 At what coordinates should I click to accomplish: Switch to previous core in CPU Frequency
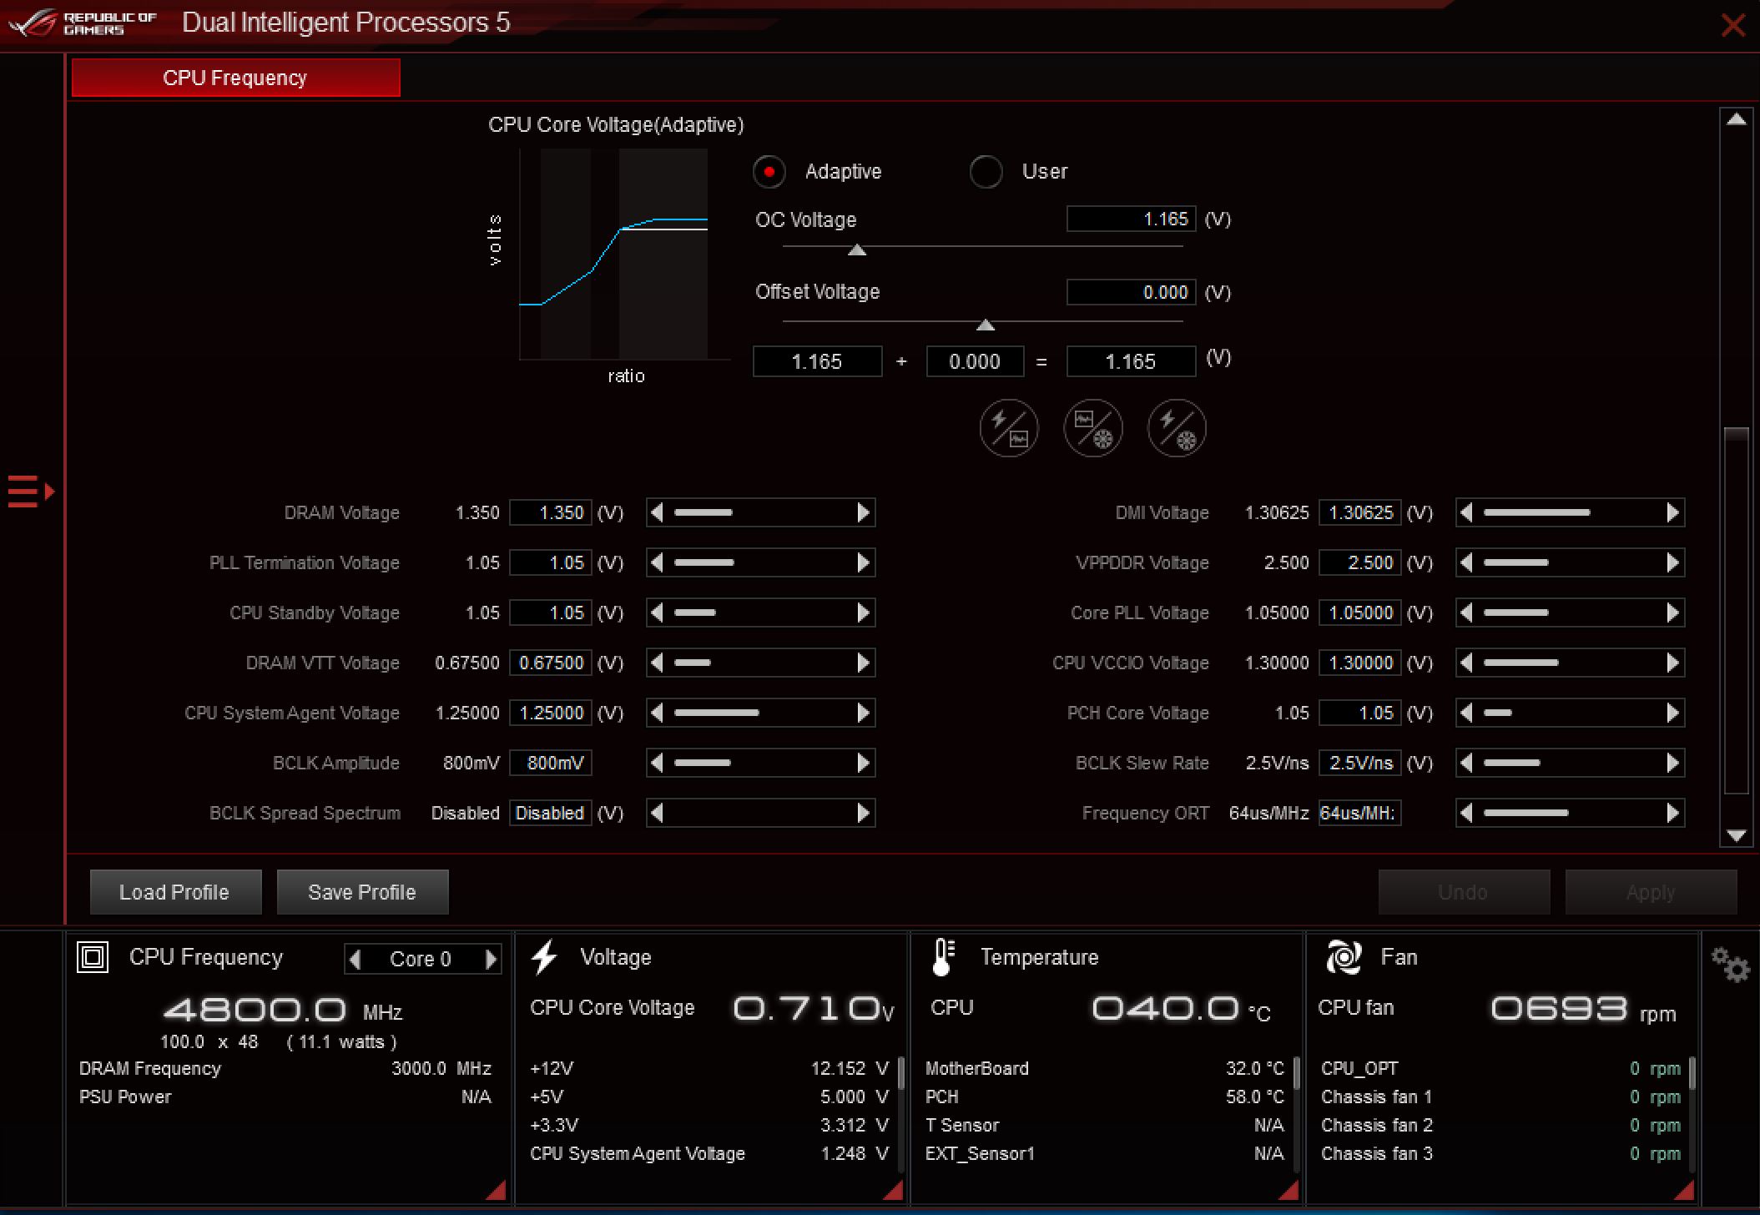tap(356, 960)
